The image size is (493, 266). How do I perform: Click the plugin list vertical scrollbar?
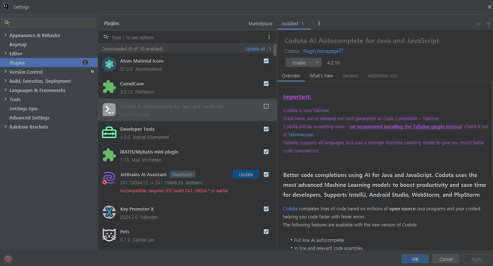point(275,50)
